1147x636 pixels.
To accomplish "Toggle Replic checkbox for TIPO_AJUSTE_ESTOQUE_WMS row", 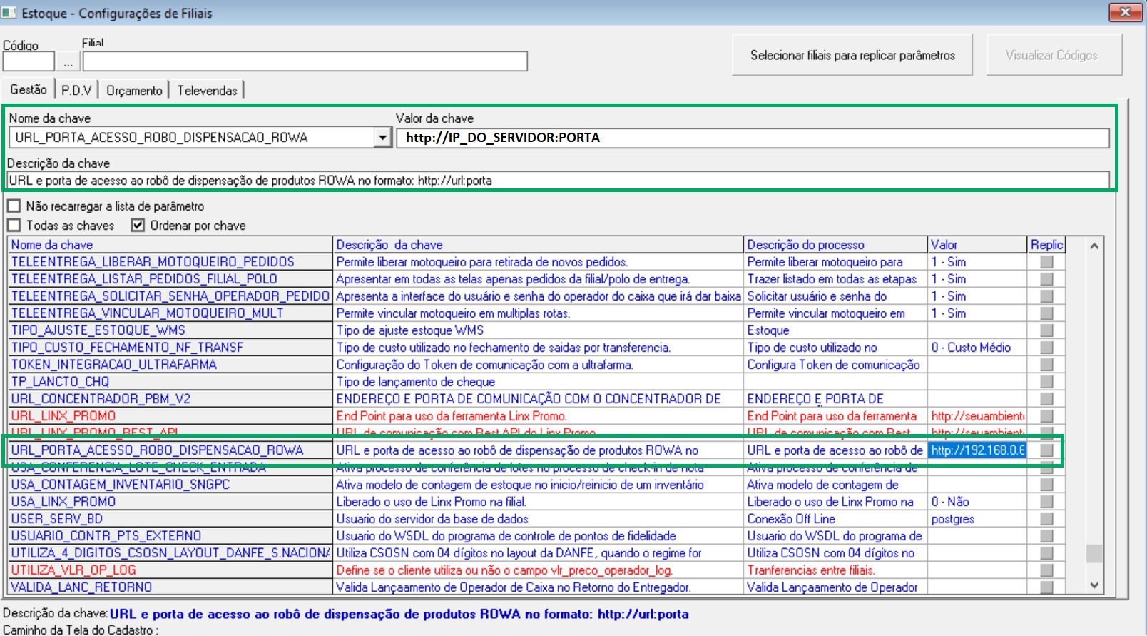I will tap(1046, 330).
